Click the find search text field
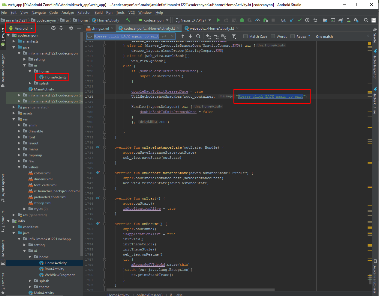This screenshot has width=379, height=296. tap(126, 36)
